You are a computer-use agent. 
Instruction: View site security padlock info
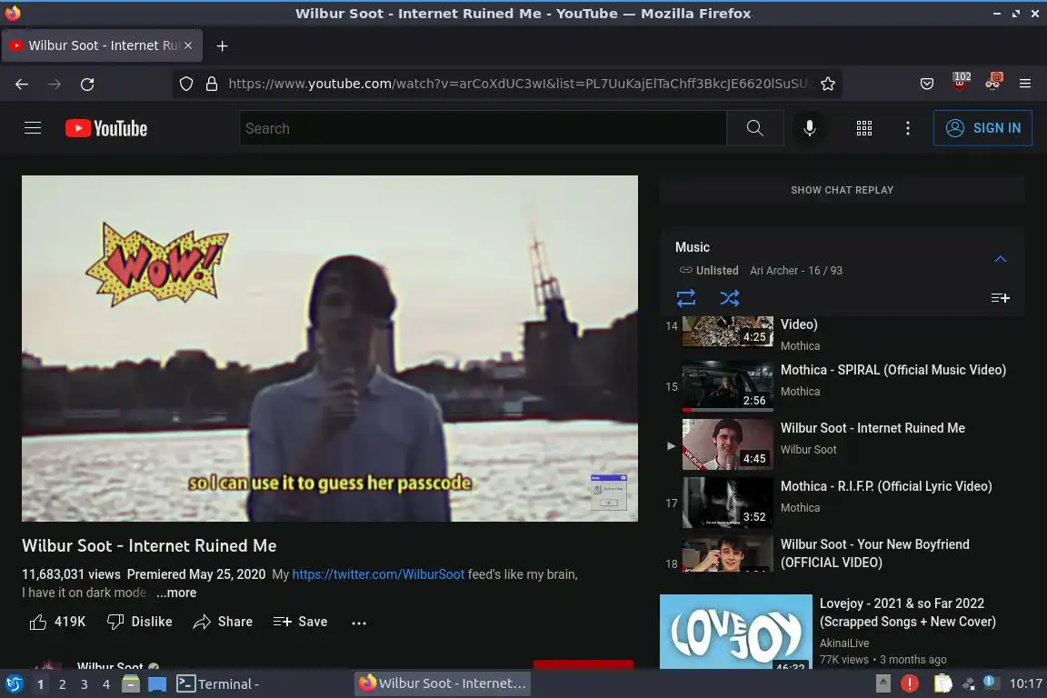click(x=212, y=84)
